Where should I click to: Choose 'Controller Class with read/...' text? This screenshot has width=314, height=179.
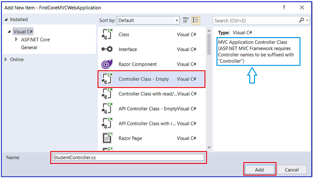[x=148, y=94]
